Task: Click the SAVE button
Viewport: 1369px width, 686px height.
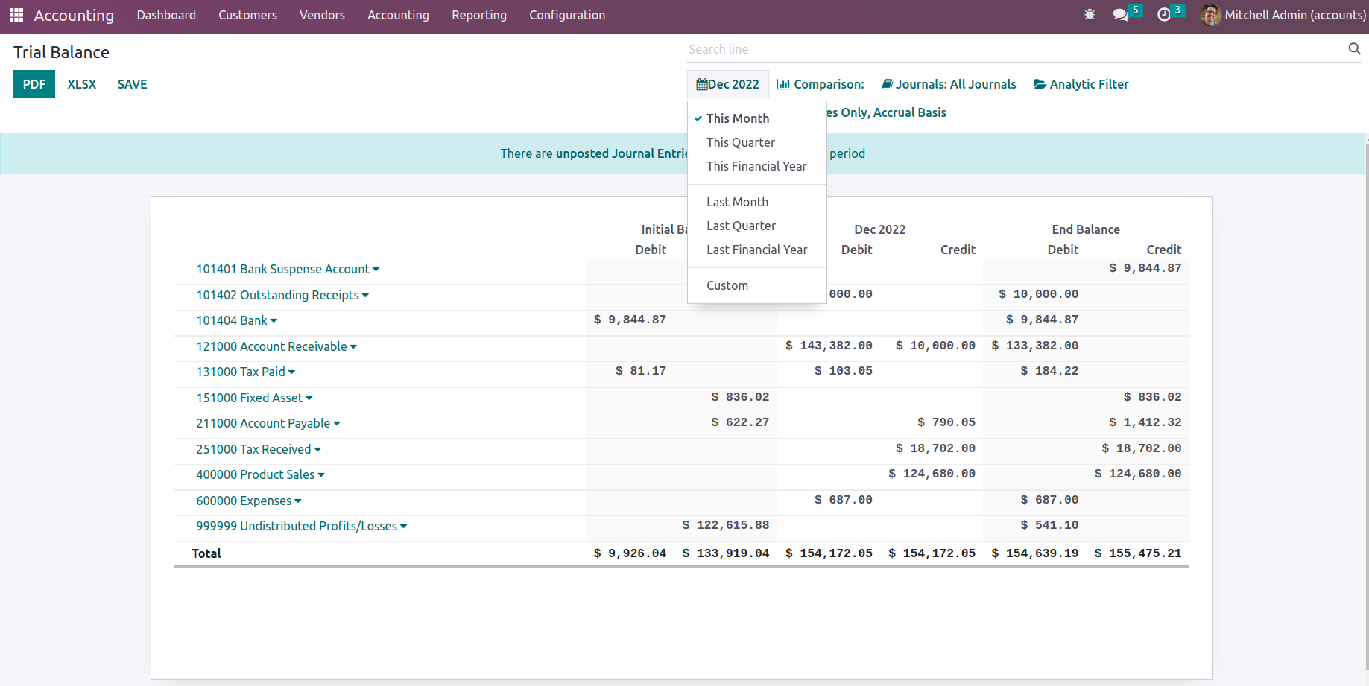Action: click(x=133, y=84)
